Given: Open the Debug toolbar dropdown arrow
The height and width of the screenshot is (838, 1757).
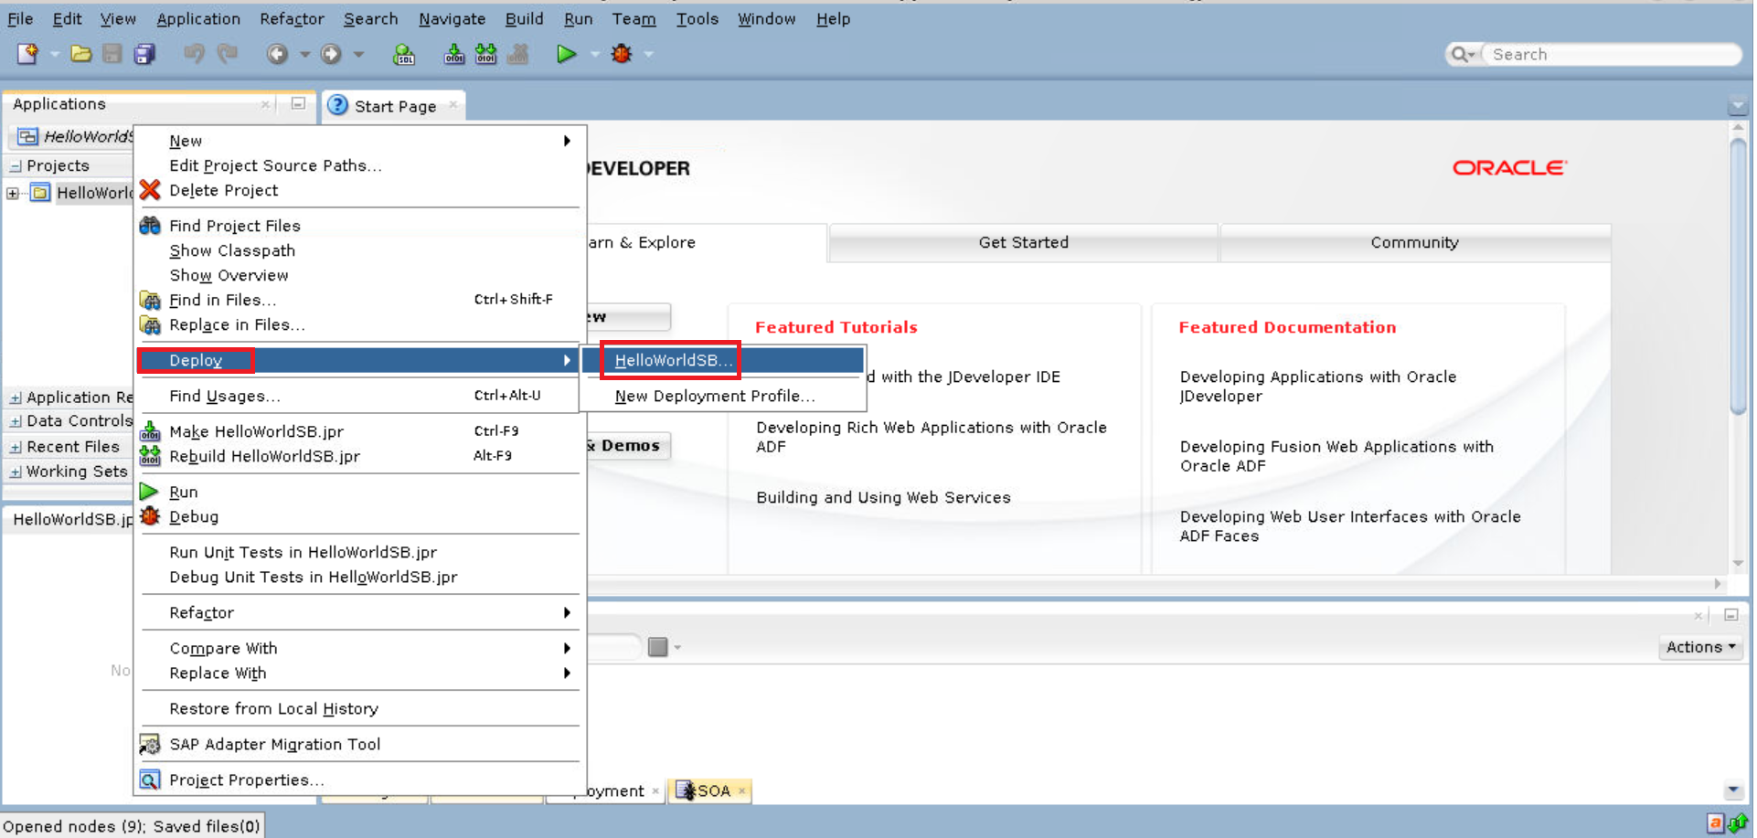Looking at the screenshot, I should click(x=649, y=54).
